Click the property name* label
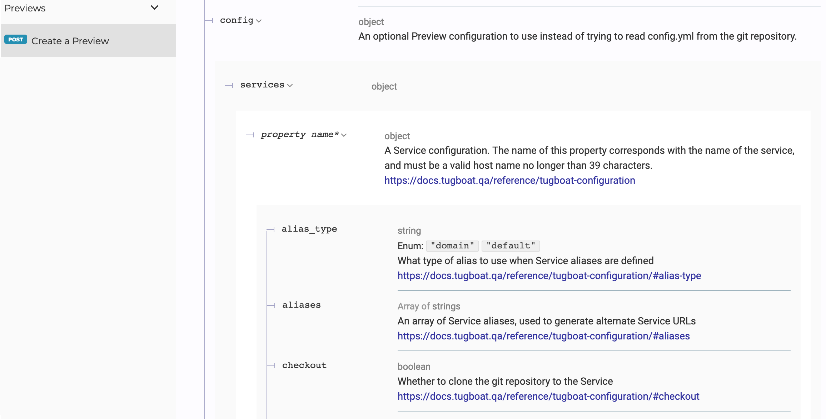This screenshot has height=419, width=826. point(299,135)
